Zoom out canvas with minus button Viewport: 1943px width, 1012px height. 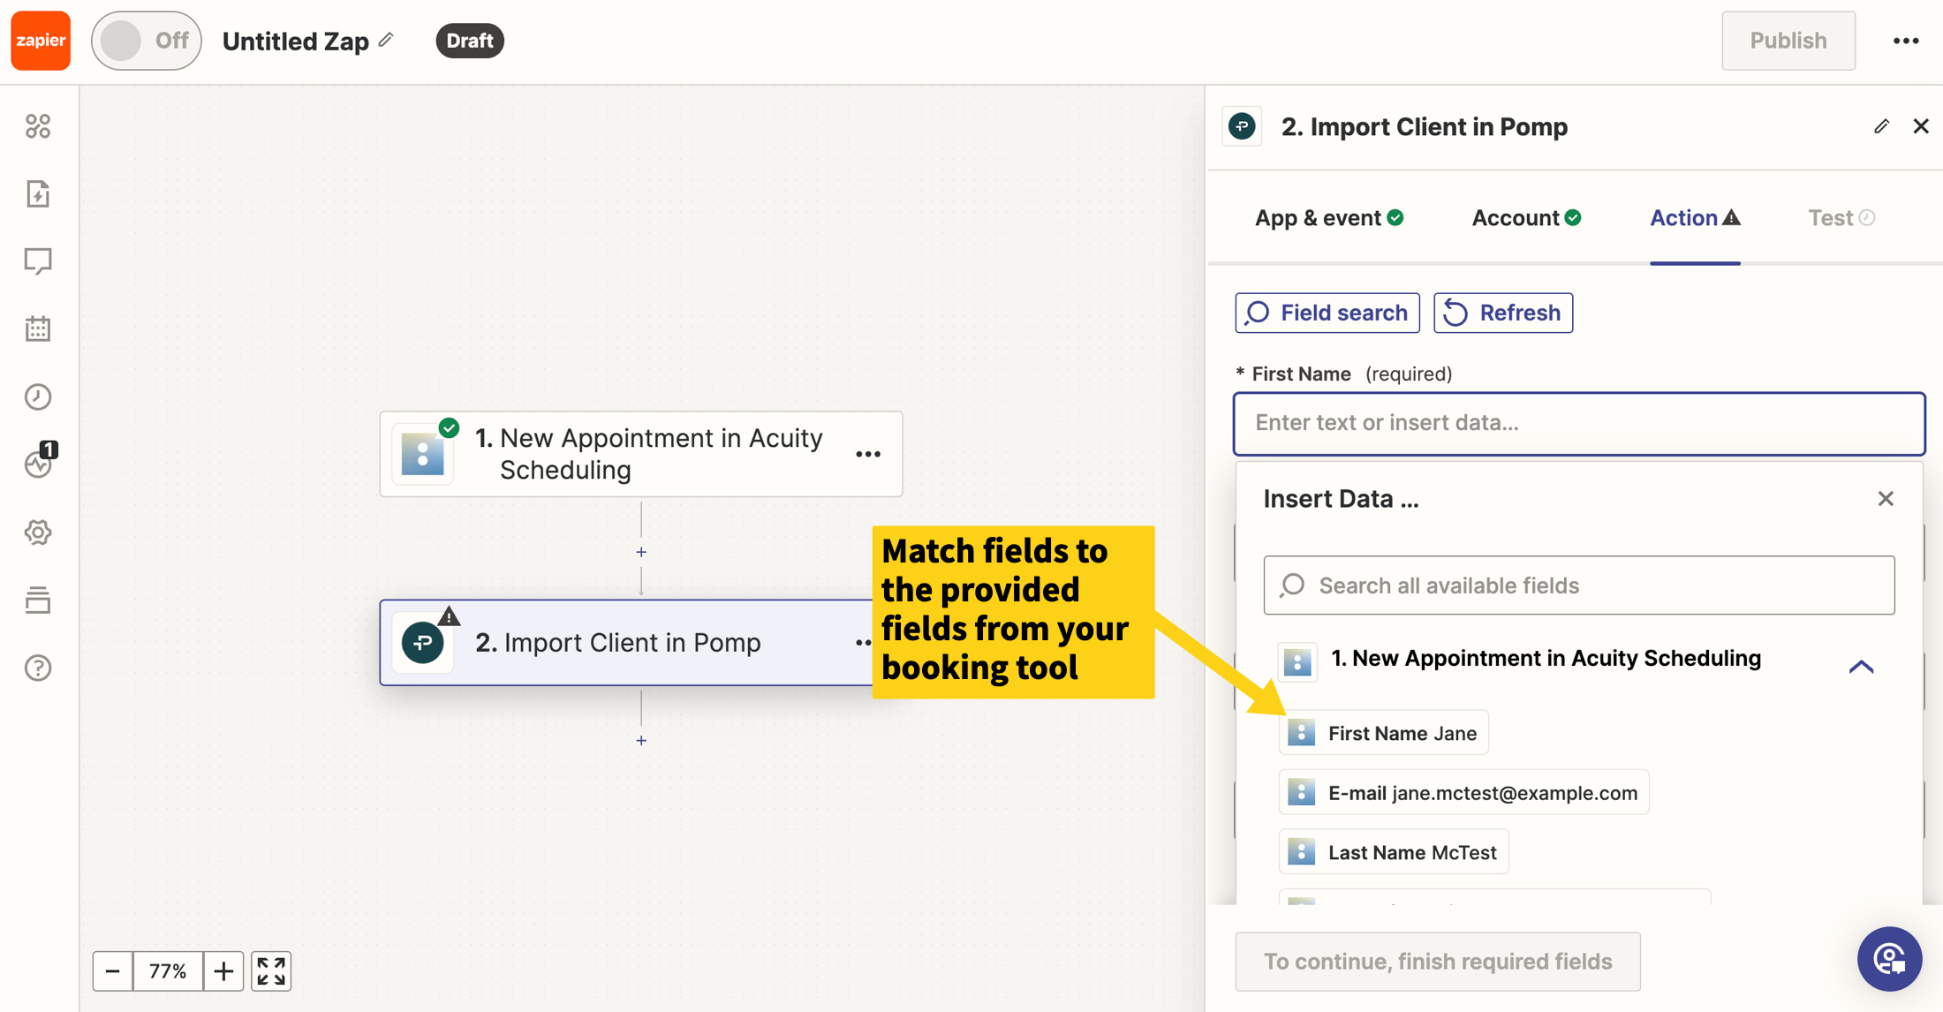[x=113, y=971]
